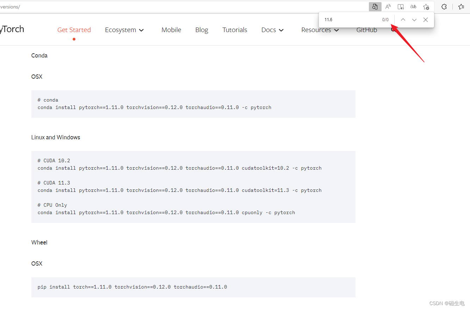Click the Linux and Windows heading
Screen dimensions: 470x309
point(56,137)
